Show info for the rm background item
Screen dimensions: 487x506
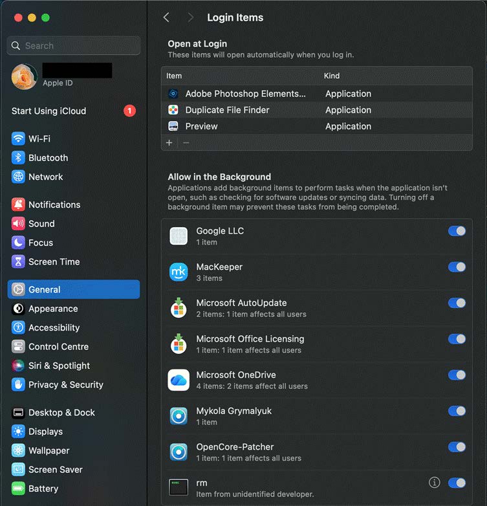[434, 483]
